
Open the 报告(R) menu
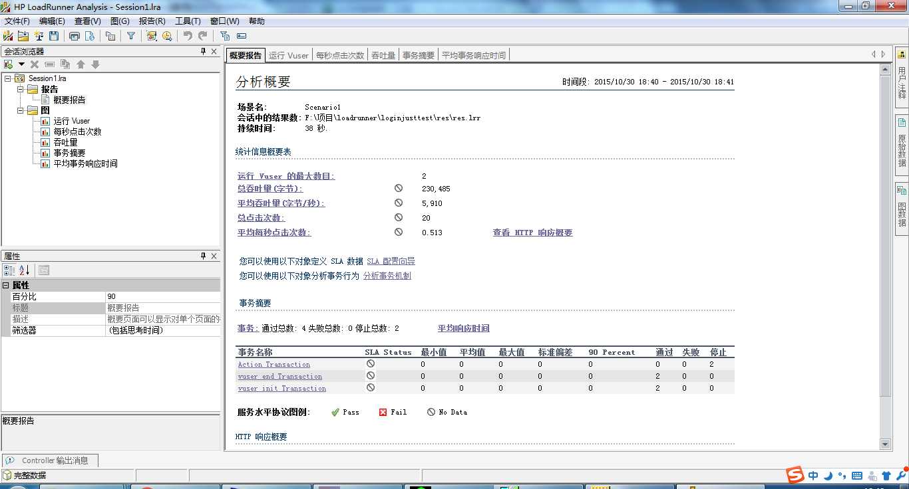pos(152,21)
